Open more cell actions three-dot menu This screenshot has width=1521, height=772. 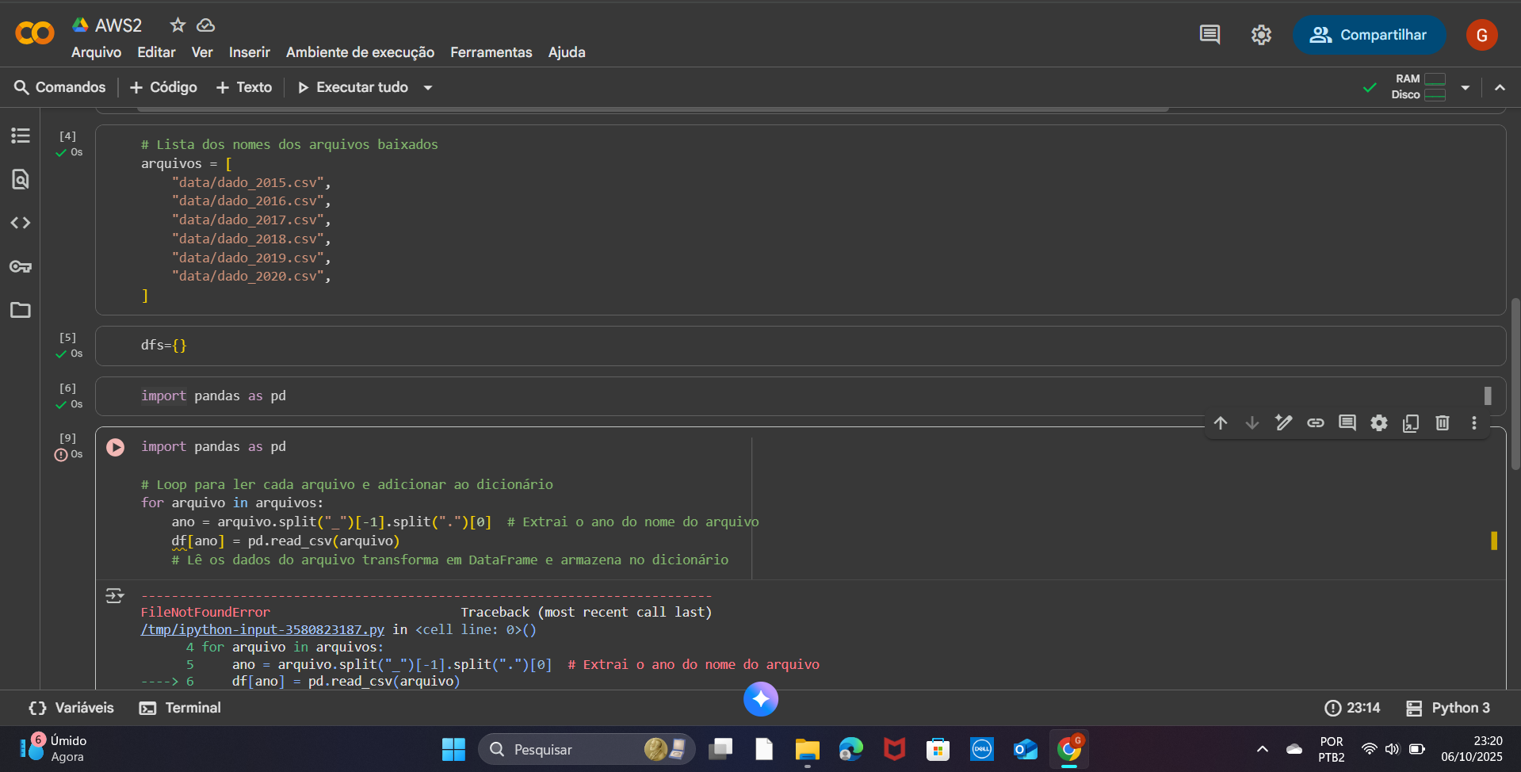[1474, 423]
